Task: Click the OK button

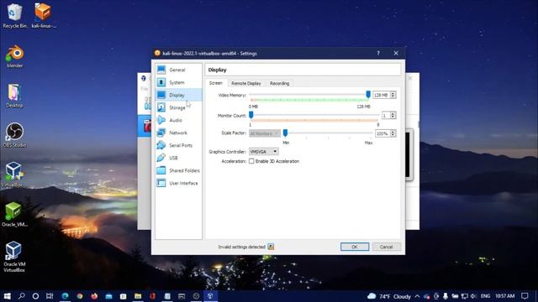Action: point(355,247)
